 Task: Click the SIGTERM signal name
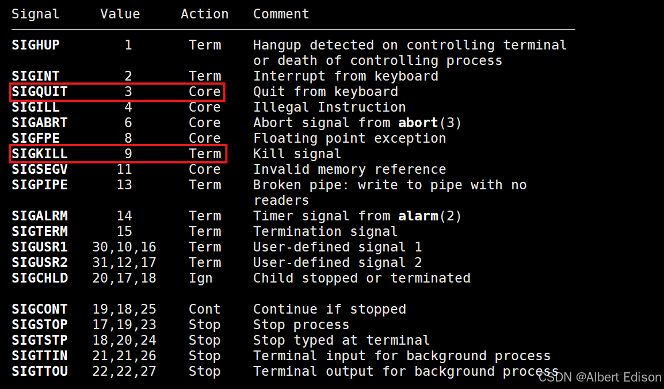(39, 231)
